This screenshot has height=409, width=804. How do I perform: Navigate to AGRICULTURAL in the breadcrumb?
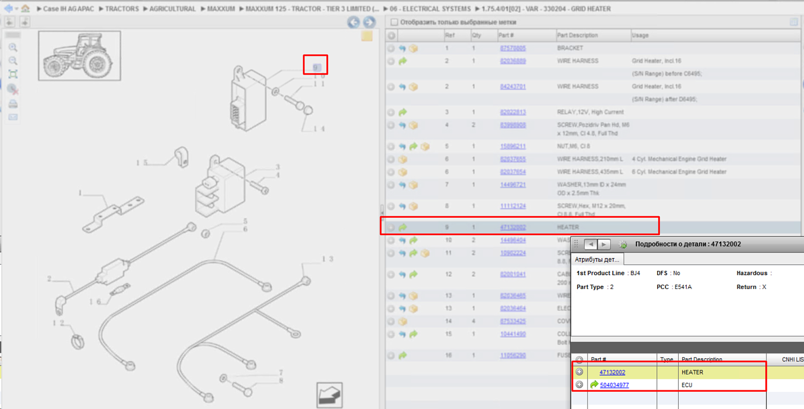coord(172,9)
